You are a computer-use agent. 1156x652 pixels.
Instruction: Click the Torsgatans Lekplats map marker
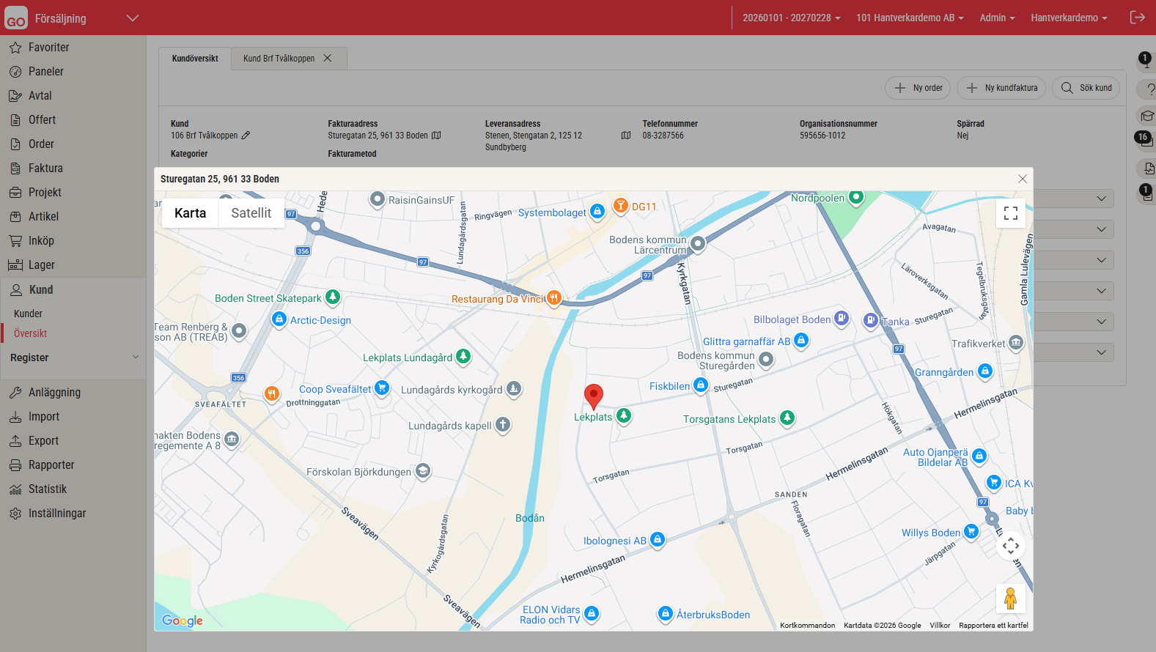coord(787,418)
